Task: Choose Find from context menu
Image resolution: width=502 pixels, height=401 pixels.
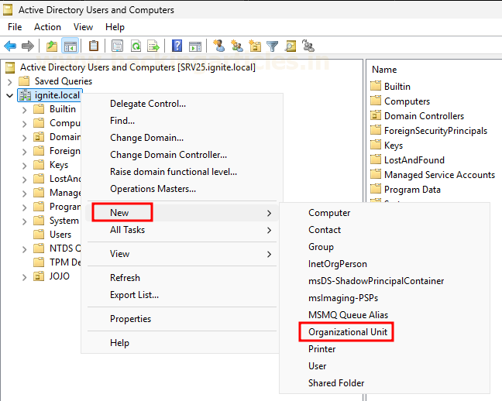Action: point(122,121)
